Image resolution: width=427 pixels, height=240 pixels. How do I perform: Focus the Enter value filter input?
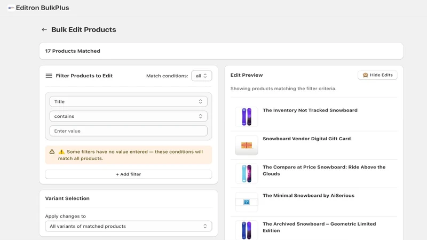point(129,131)
